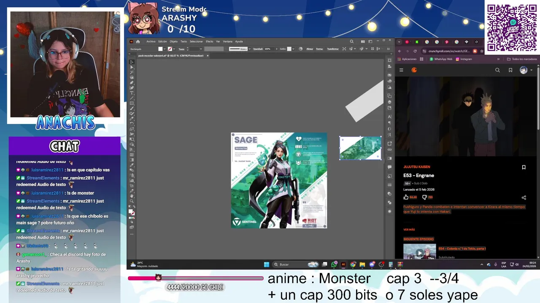Open Crunchyroll hamburger menu
Screen dimensions: 540x303
(401, 70)
